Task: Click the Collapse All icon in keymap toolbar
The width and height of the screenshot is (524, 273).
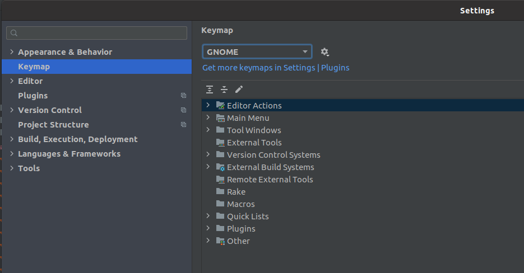Action: click(x=224, y=90)
